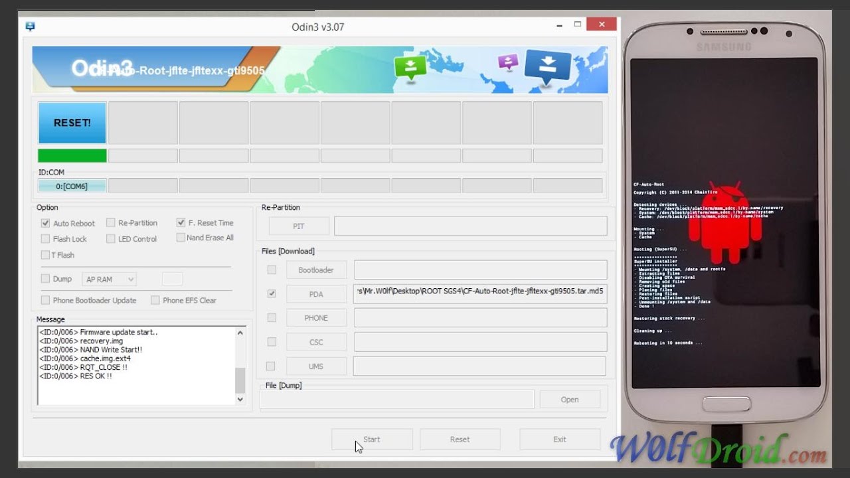The width and height of the screenshot is (850, 478).
Task: Enable the Flash Lock checkbox
Action: pos(45,238)
